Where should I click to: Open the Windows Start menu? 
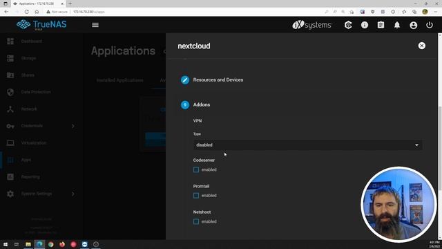point(6,244)
